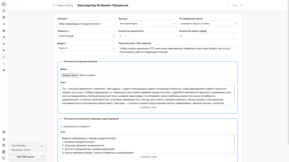This screenshot has height=162, width=289.
Task: Open the list view sidebar icon
Action: tap(4, 24)
